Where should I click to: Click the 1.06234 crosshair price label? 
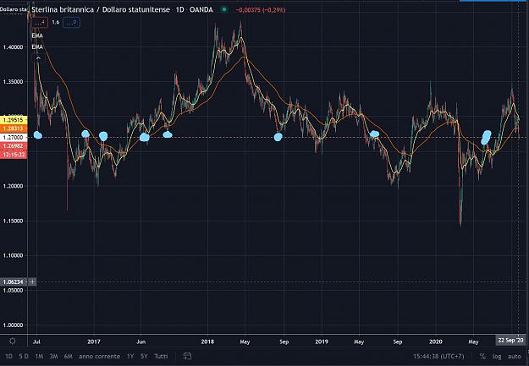click(x=14, y=281)
